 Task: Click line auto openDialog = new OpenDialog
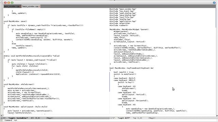click(x=151, y=109)
